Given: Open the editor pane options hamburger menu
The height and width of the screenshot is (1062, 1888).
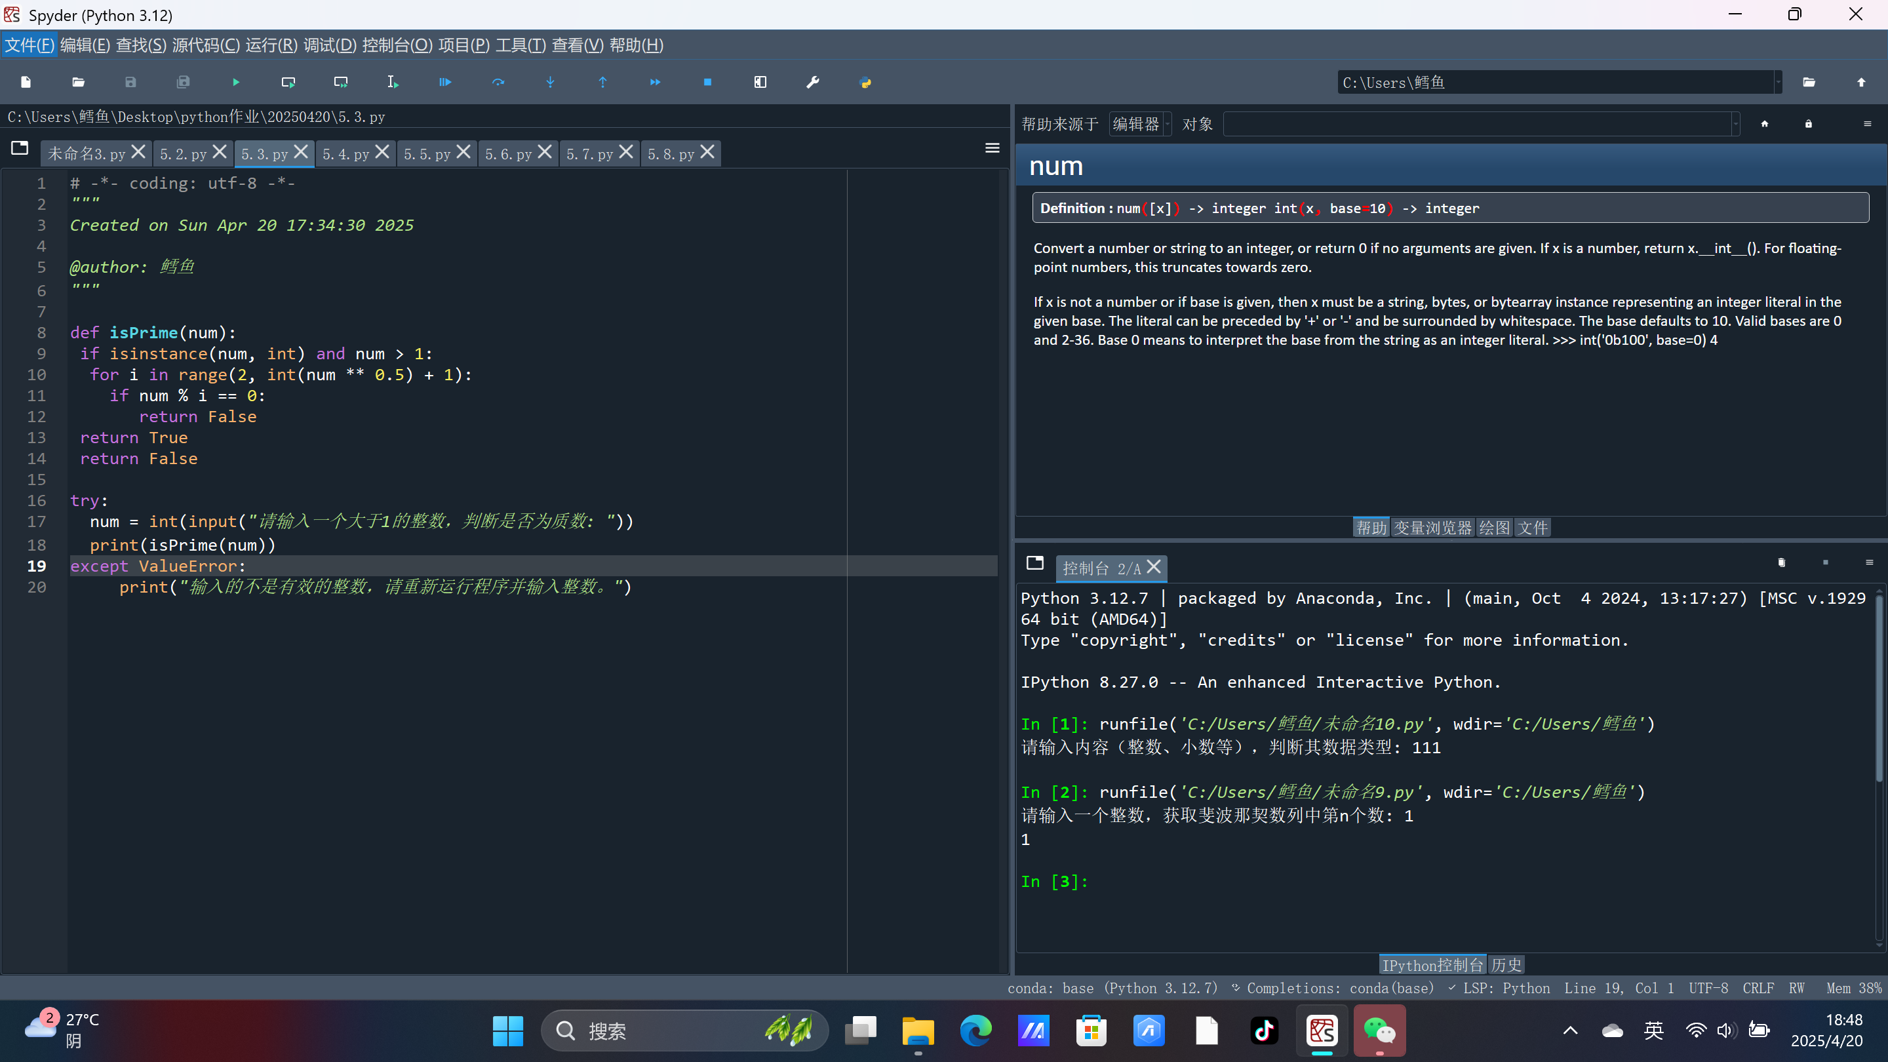Looking at the screenshot, I should pyautogui.click(x=992, y=149).
